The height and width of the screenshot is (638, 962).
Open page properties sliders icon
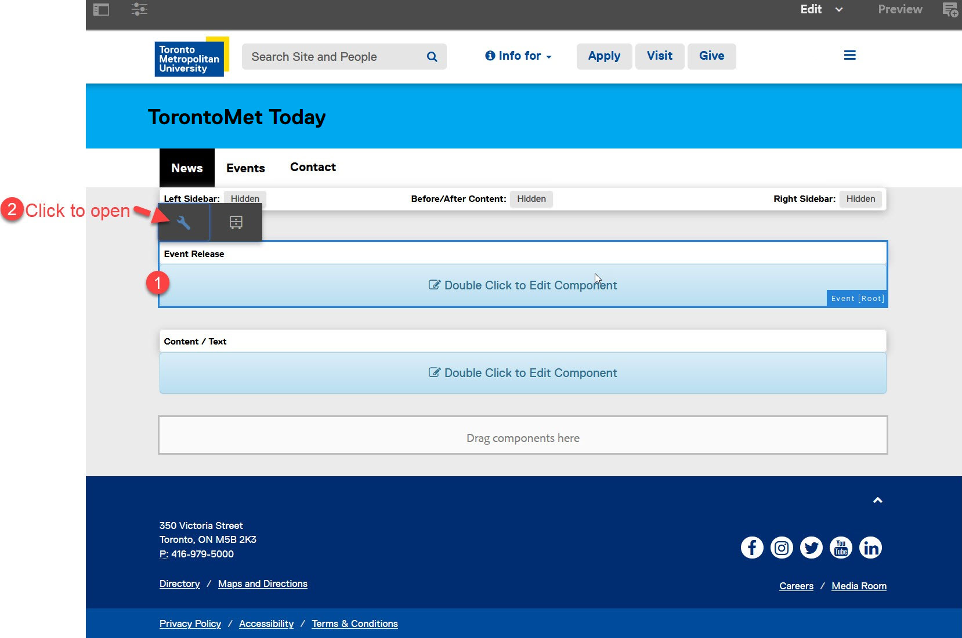click(139, 9)
